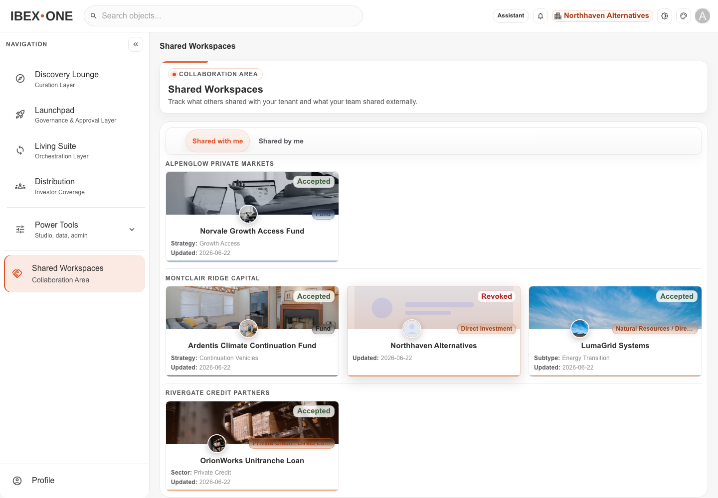Go to Distribution investor coverage
Image resolution: width=718 pixels, height=498 pixels.
coord(75,186)
